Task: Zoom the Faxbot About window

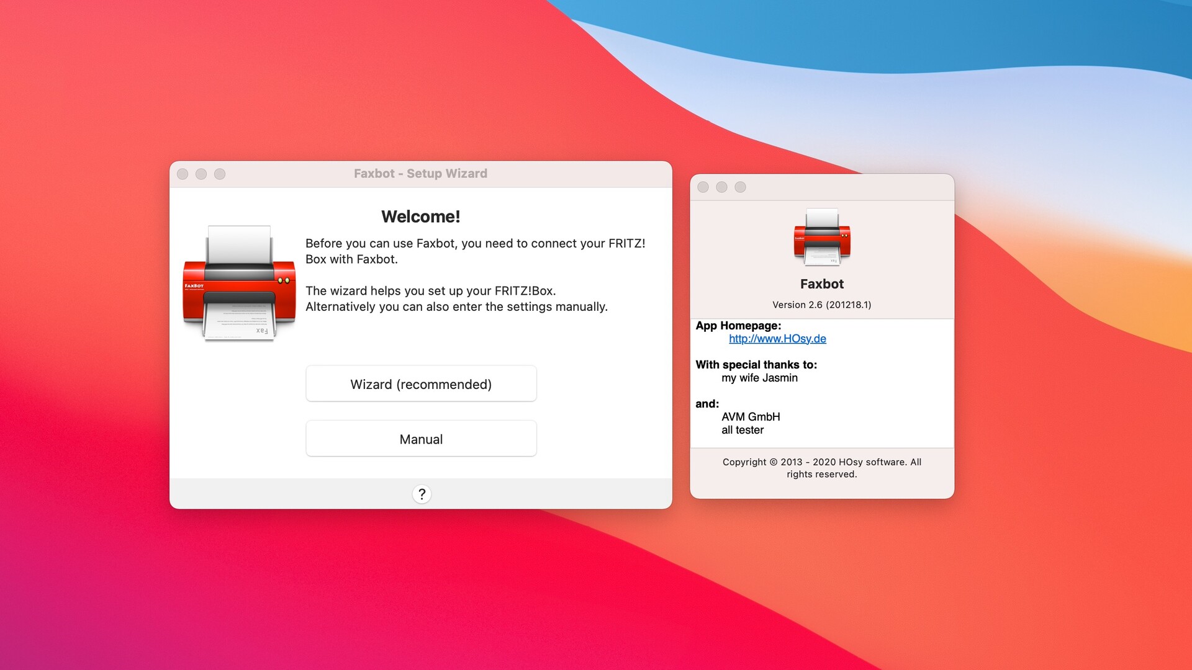Action: [740, 187]
